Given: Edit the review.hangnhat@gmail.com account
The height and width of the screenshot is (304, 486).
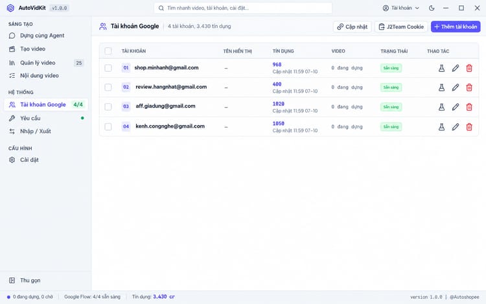Looking at the screenshot, I should 455,88.
